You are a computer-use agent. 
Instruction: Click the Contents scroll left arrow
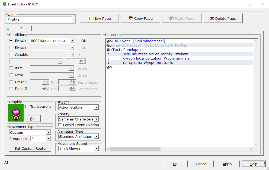coord(108,149)
